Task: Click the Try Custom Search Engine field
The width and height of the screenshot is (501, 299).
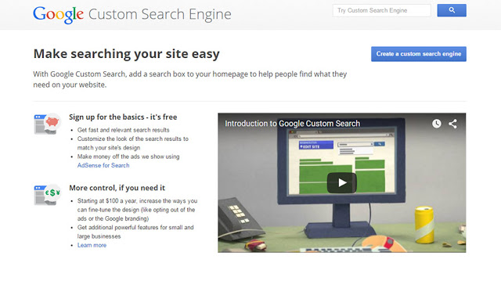Action: pyautogui.click(x=381, y=10)
